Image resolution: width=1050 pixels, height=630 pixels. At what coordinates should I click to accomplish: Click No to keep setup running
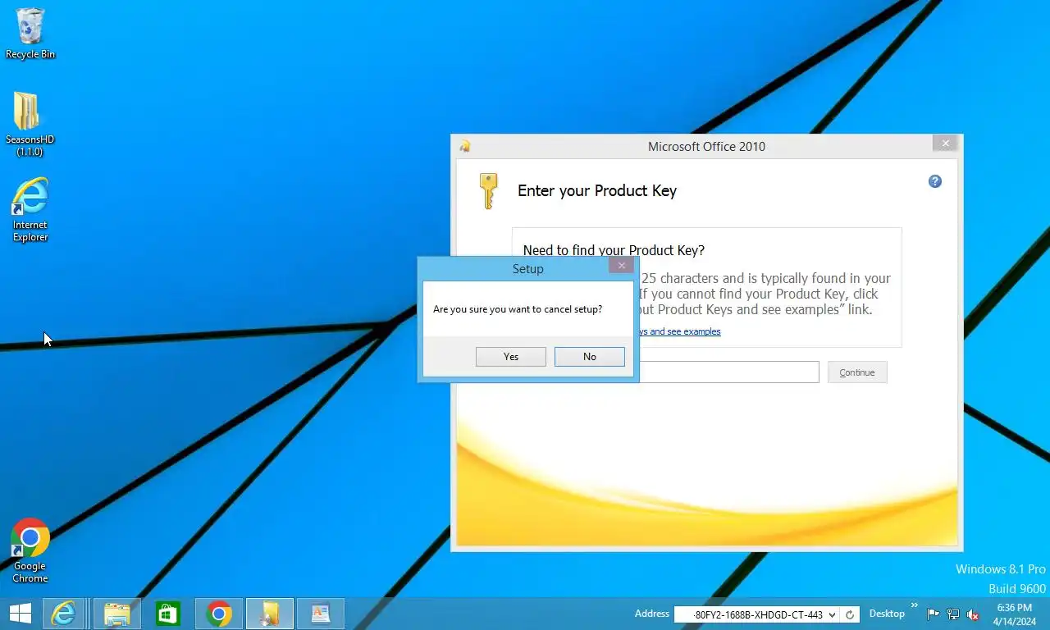pyautogui.click(x=590, y=357)
